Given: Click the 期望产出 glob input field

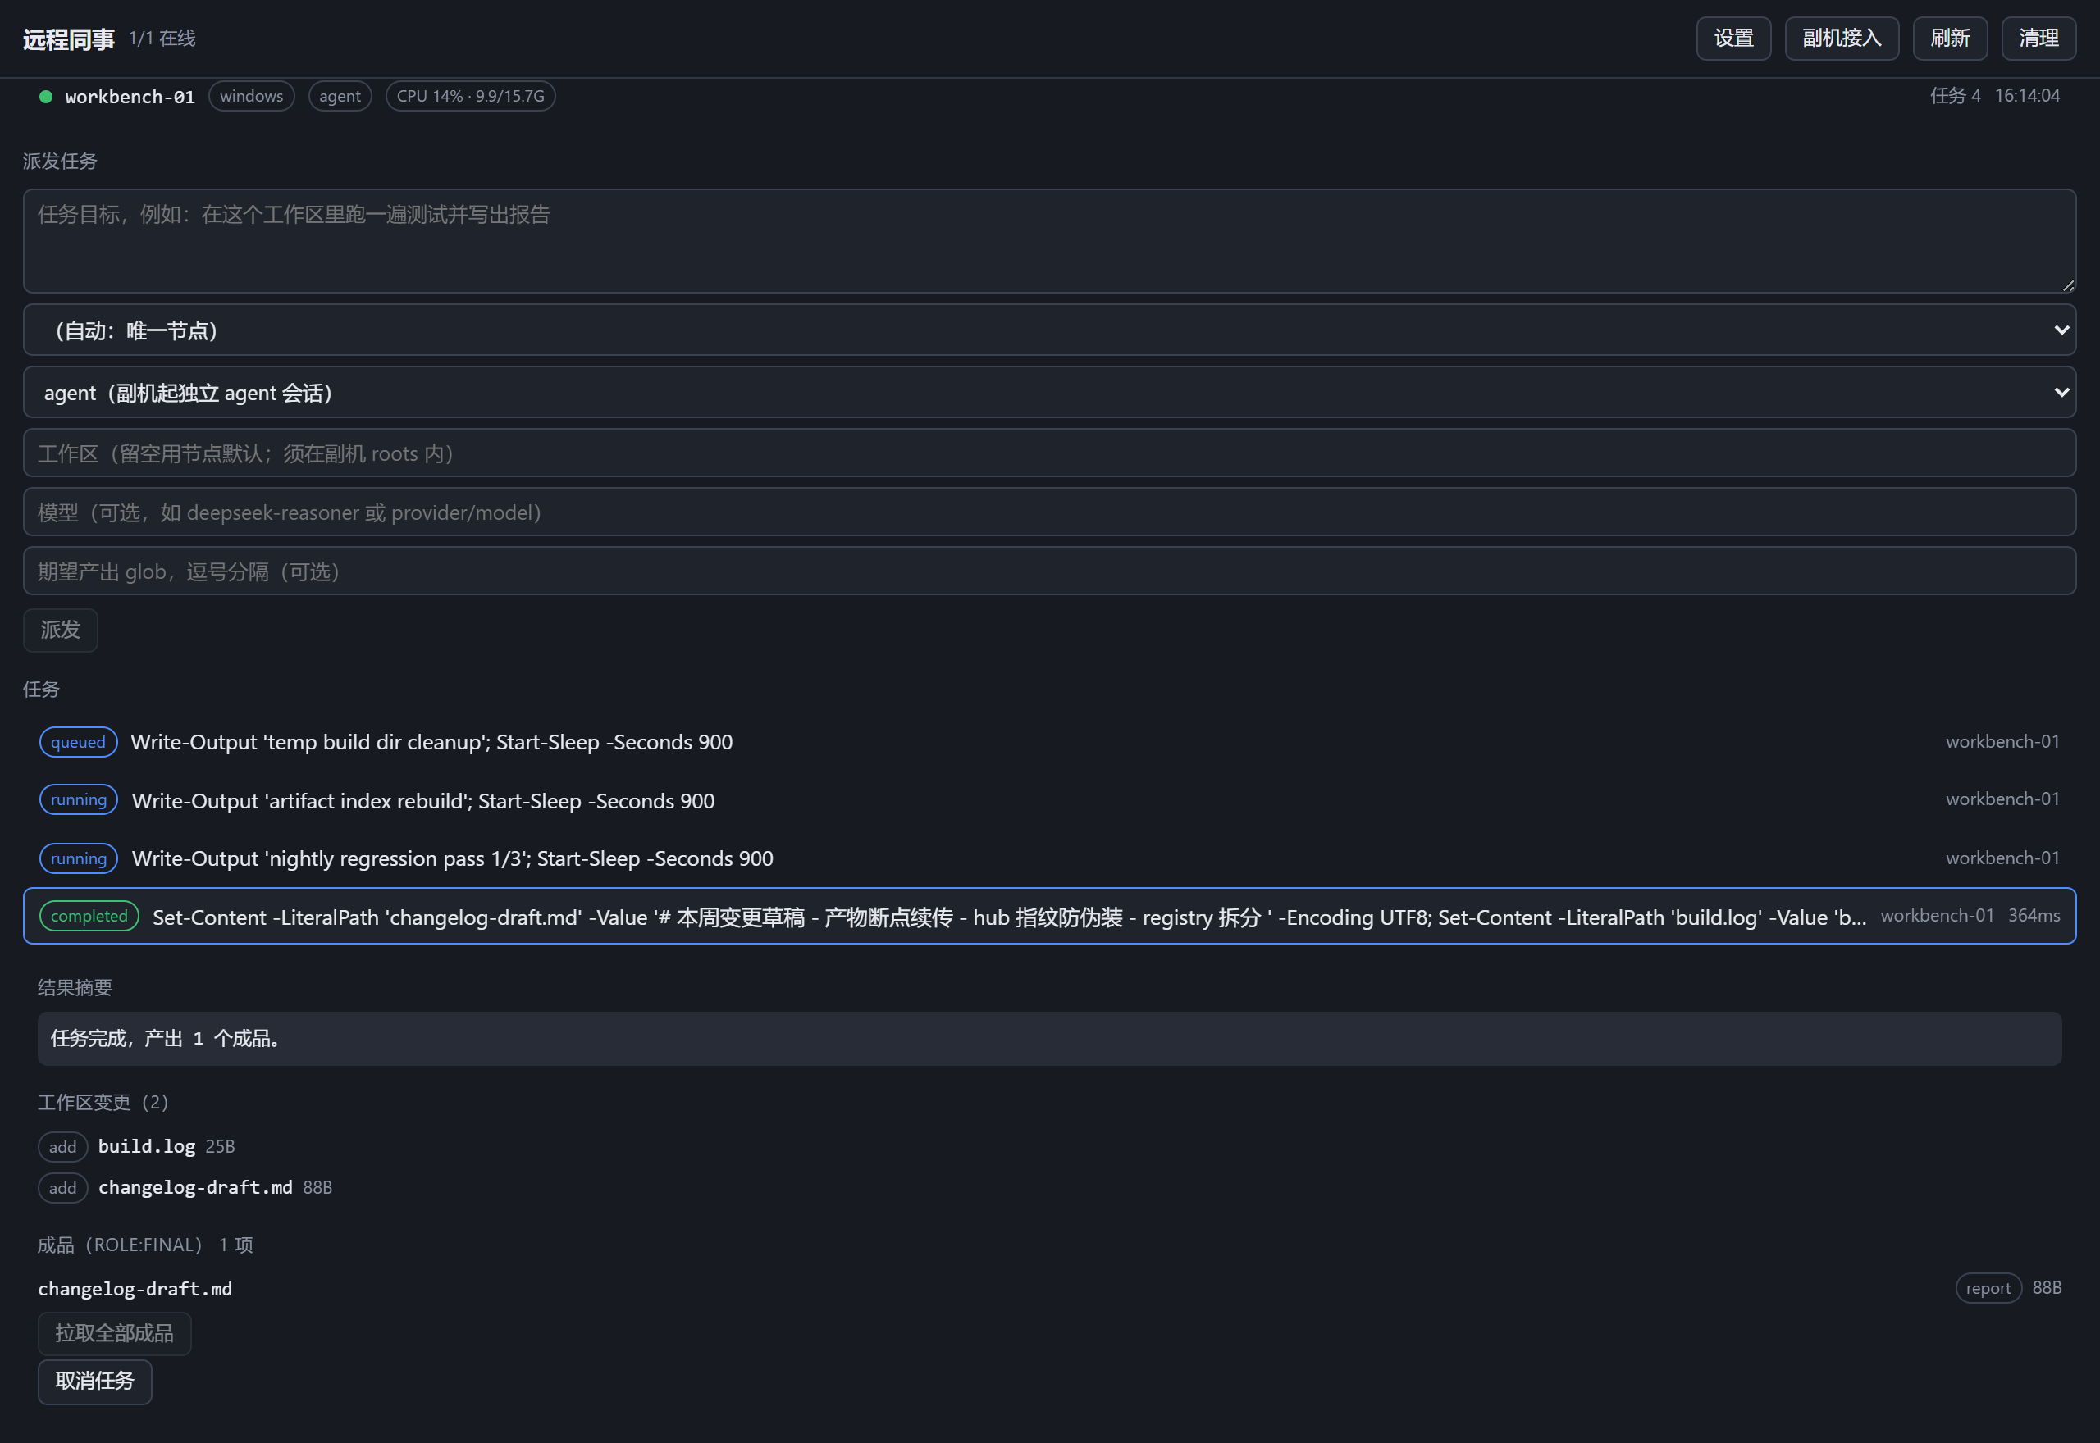Looking at the screenshot, I should coord(1049,571).
